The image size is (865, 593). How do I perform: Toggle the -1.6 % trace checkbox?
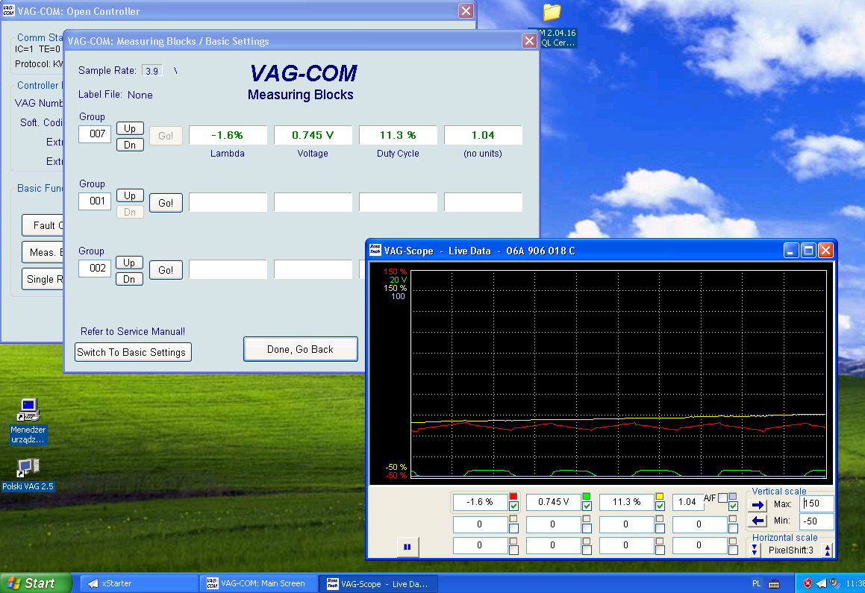point(513,506)
